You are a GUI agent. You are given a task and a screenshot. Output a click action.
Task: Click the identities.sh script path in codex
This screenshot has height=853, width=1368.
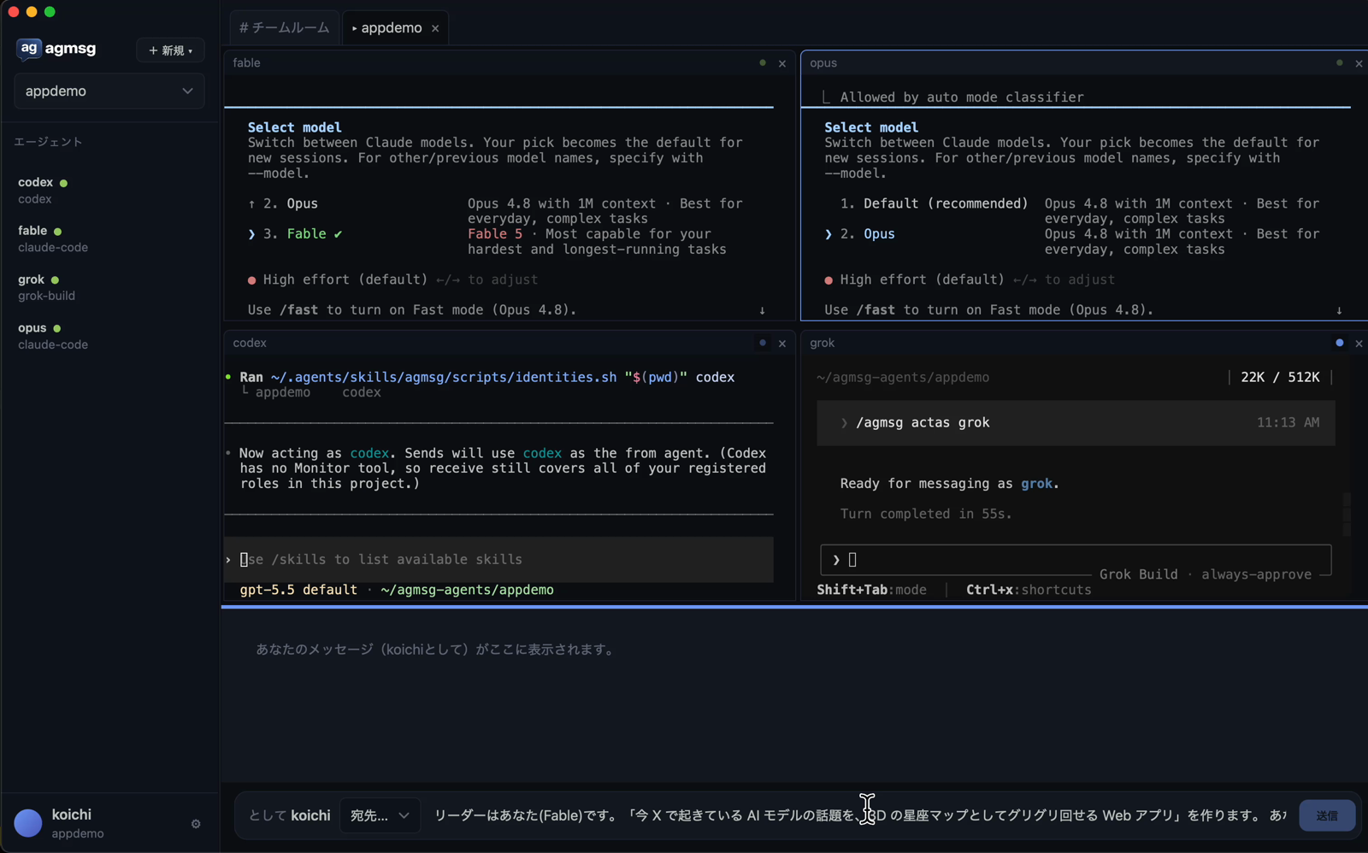click(444, 377)
